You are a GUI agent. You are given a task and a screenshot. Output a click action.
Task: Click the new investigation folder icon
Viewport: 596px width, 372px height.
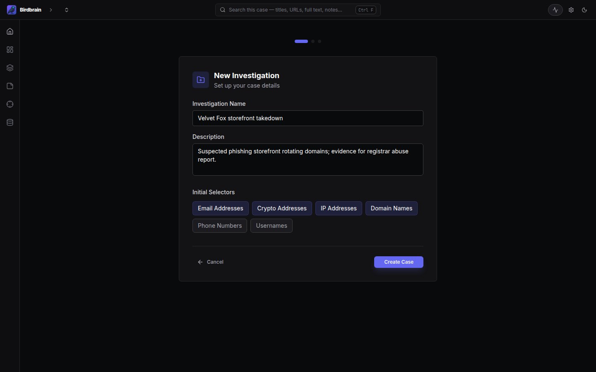click(x=201, y=80)
